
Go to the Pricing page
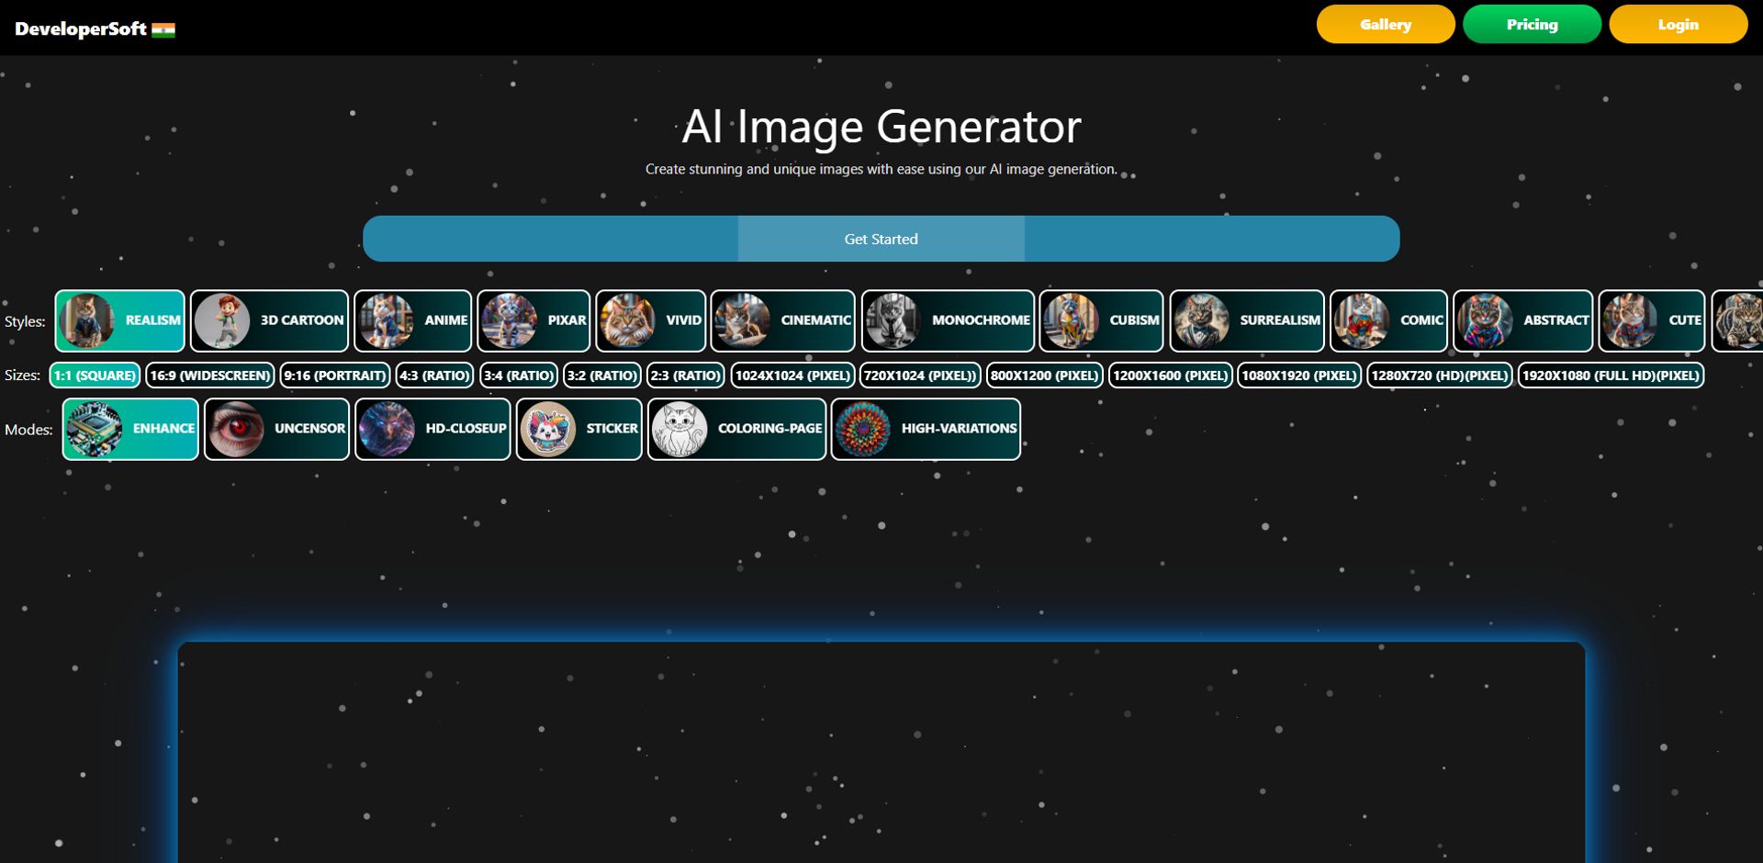click(1532, 25)
